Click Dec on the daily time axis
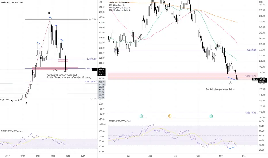This screenshot has width=268, height=158. 244,156
